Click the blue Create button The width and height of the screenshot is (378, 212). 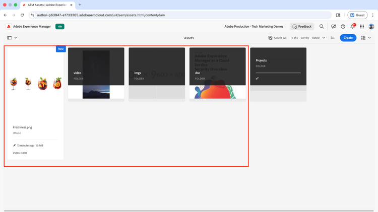348,38
